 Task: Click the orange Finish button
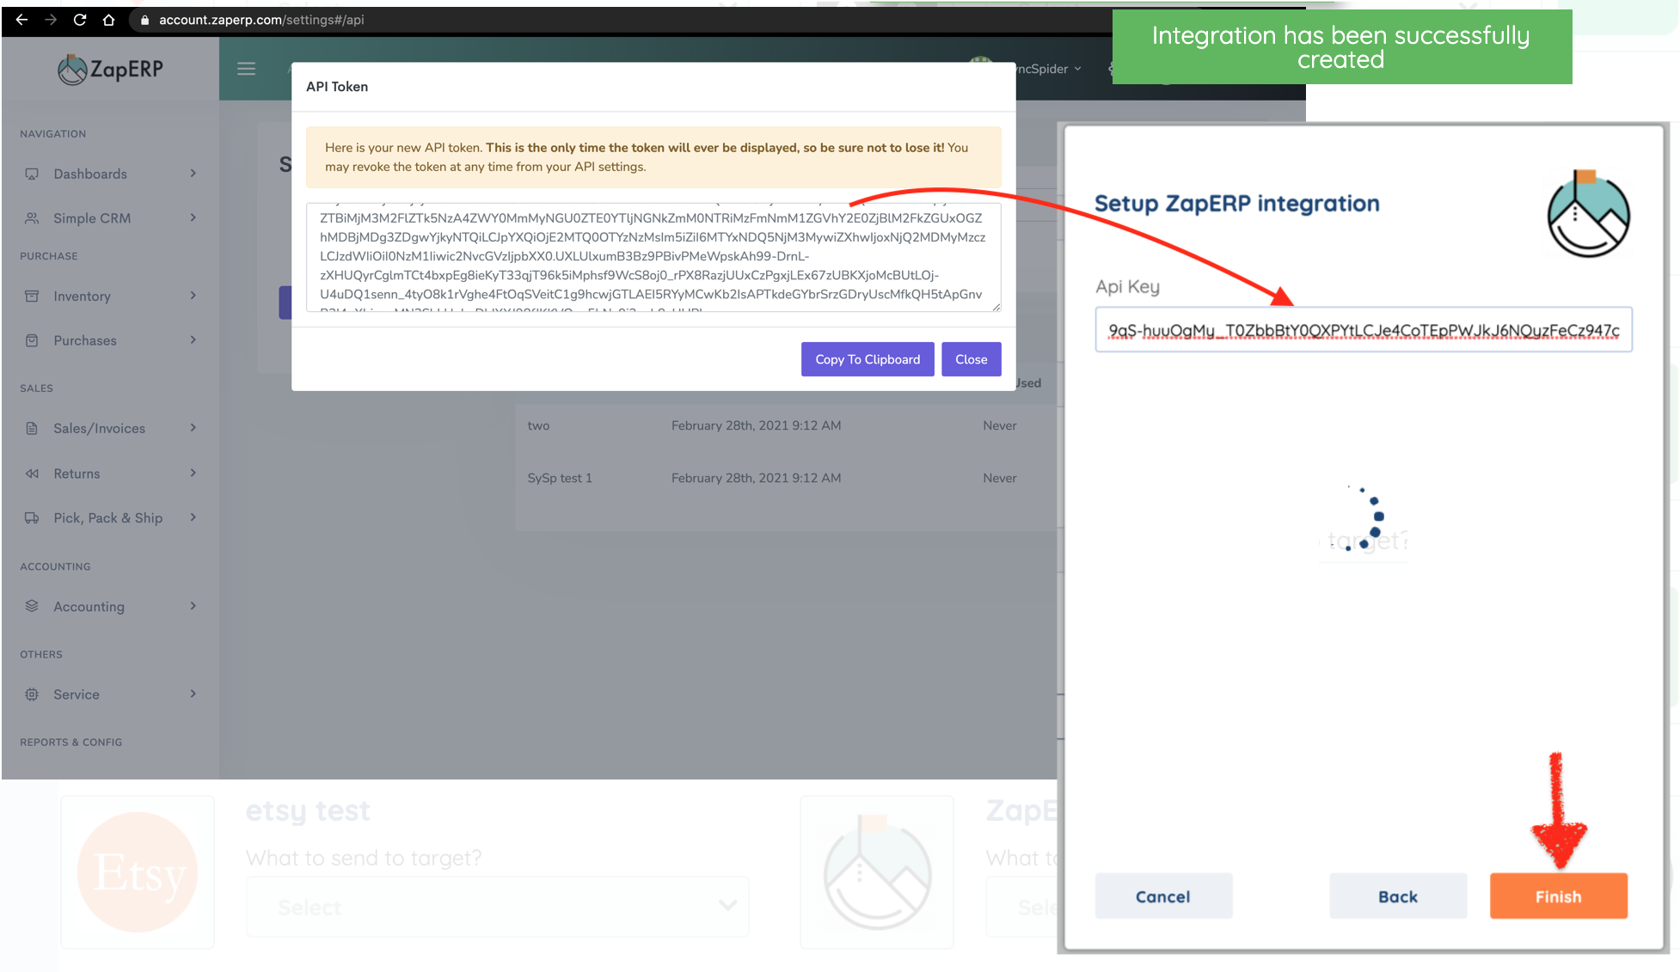click(x=1558, y=896)
